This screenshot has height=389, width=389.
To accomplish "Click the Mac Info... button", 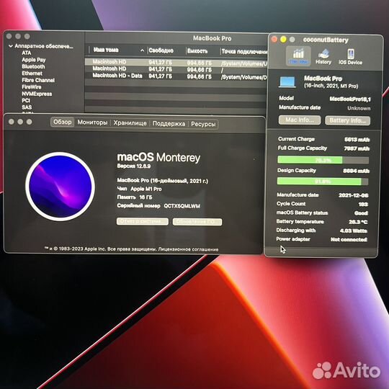I will pyautogui.click(x=300, y=120).
